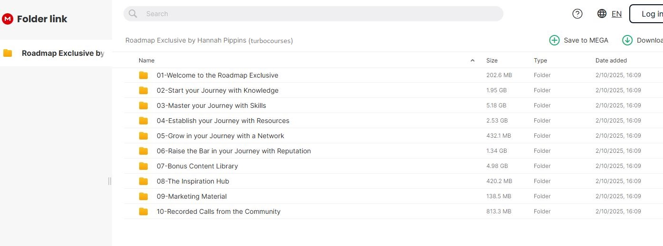Click the search magnifier icon
Image resolution: width=663 pixels, height=246 pixels.
tap(133, 14)
